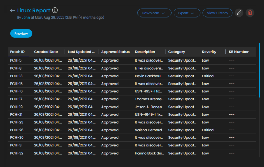This screenshot has height=167, width=264.
Task: Select the KB Number column header
Action: 239,52
